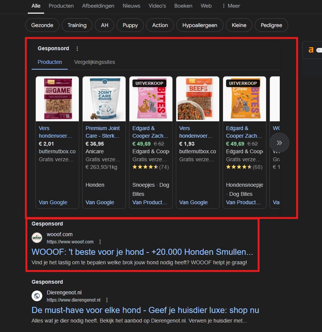Toggle the switch beside the Amazon icon
322x332 pixels.
pyautogui.click(x=319, y=50)
